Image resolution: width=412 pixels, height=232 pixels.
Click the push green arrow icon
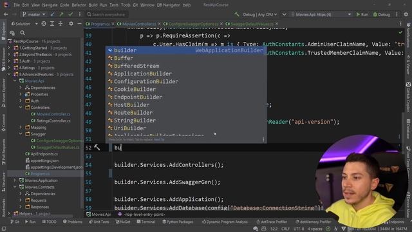(62, 14)
